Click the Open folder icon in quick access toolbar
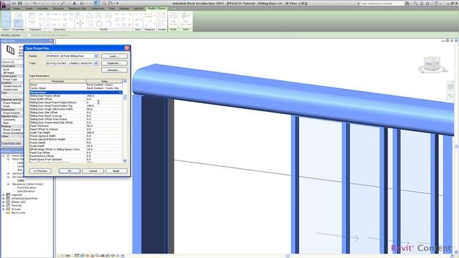459x258 pixels. pos(14,3)
